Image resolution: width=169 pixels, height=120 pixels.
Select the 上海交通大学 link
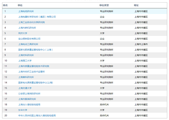(25, 88)
